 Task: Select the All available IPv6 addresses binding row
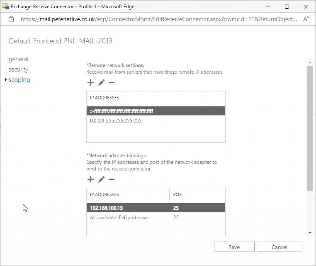point(139,217)
